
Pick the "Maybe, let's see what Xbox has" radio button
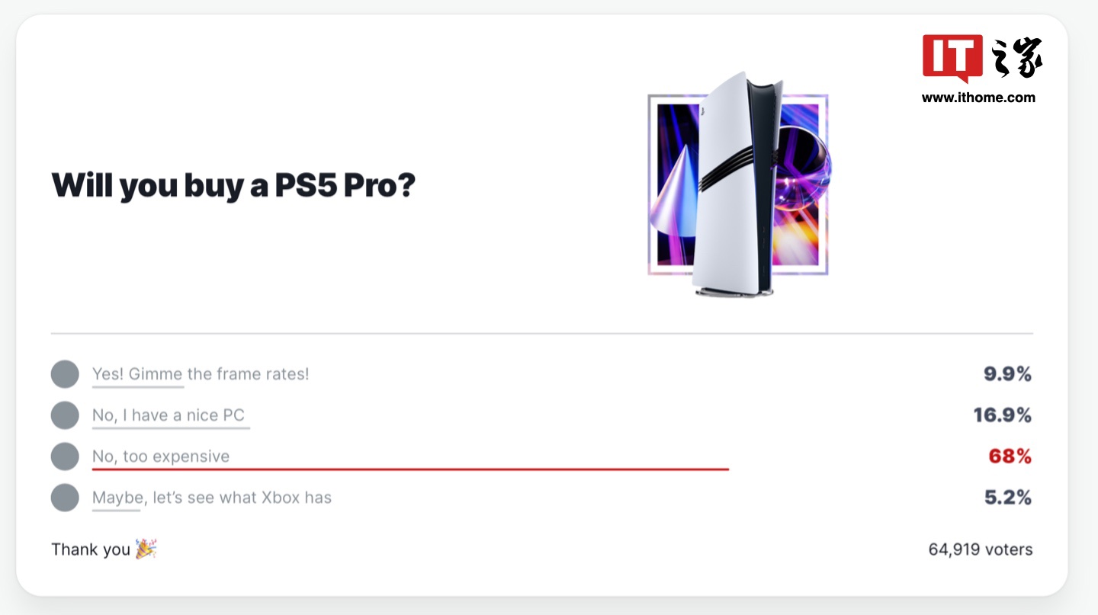pos(65,498)
